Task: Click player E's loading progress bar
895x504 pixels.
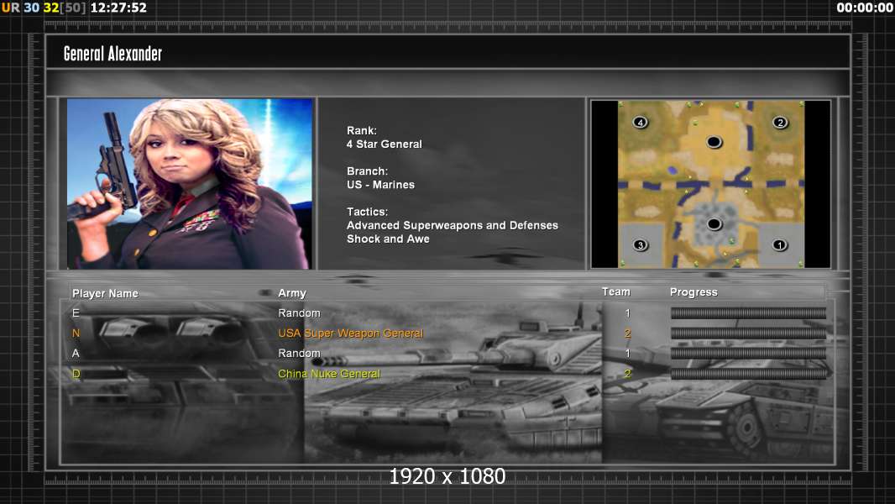Action: (748, 312)
